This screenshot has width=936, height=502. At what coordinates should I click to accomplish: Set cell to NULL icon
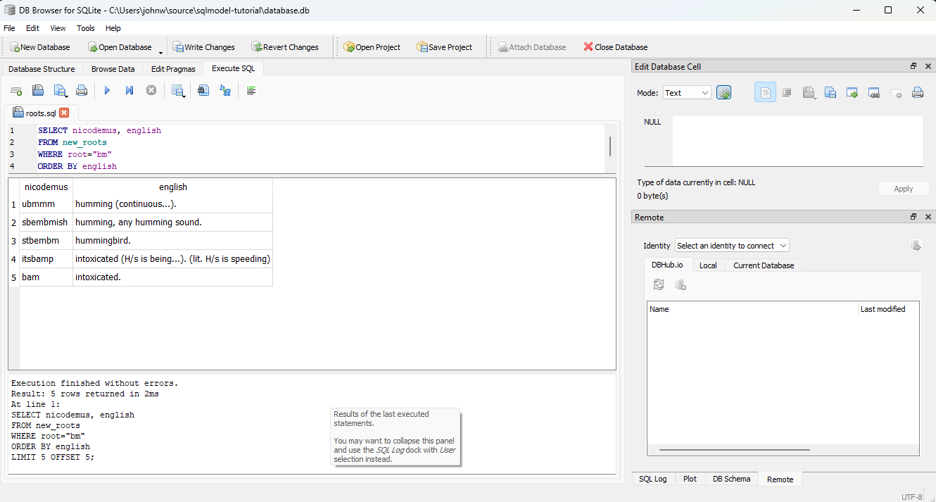coord(896,92)
